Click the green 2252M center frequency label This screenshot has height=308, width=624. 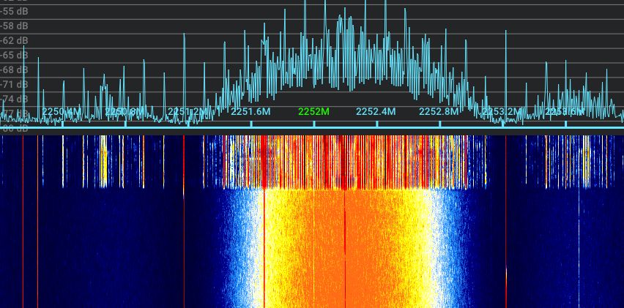click(313, 112)
